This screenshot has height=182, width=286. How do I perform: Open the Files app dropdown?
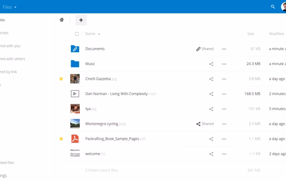(x=9, y=7)
